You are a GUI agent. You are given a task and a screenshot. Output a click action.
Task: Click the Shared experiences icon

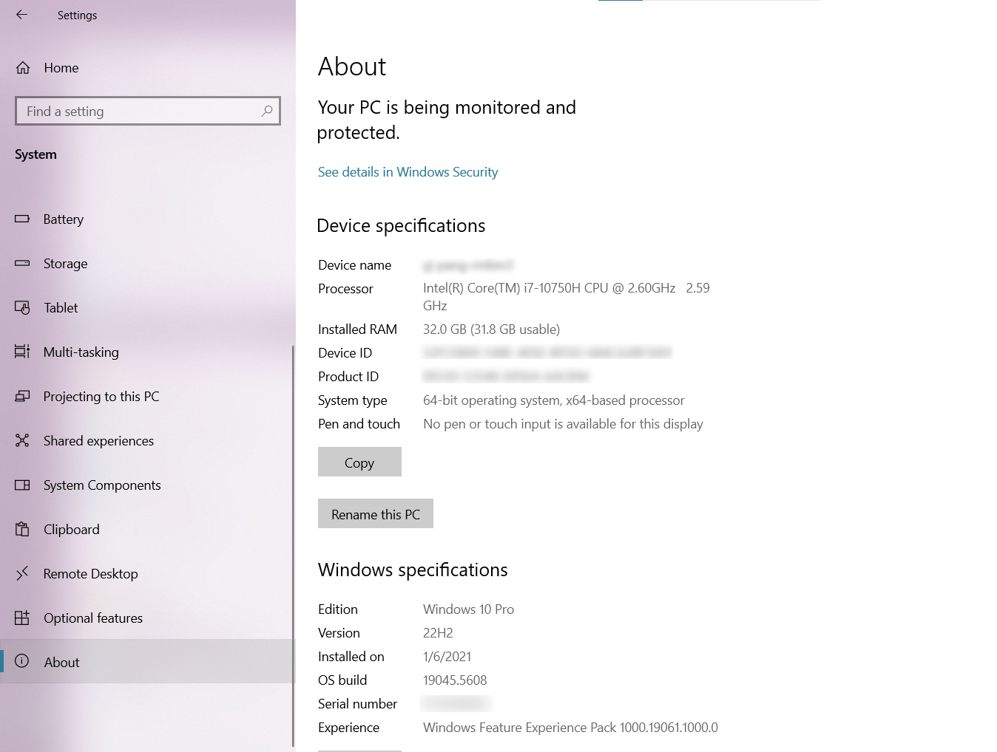(23, 440)
